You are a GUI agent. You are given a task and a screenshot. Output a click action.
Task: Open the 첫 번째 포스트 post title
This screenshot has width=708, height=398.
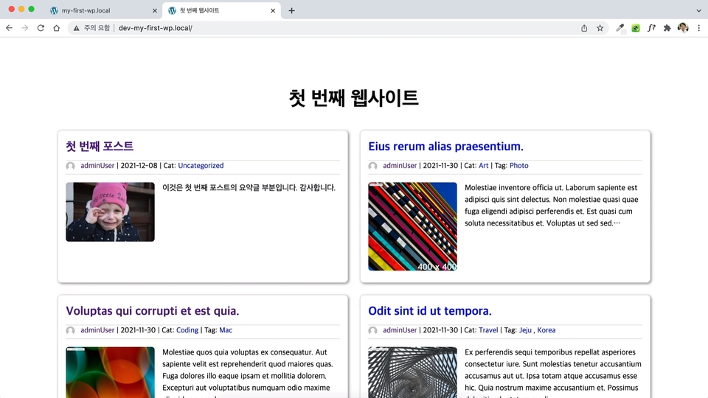100,146
